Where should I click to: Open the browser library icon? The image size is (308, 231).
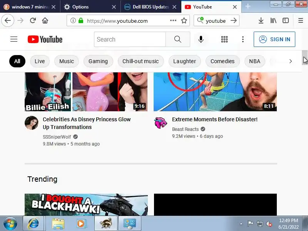point(273,20)
